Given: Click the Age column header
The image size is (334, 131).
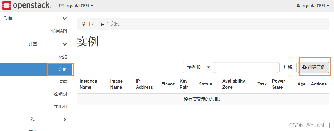Looking at the screenshot, I should coord(301,84).
